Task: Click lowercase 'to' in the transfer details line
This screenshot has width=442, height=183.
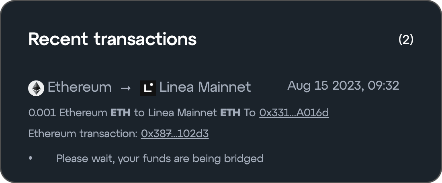Action: pos(139,113)
